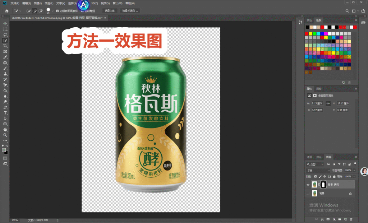Select the Move tool
Image resolution: width=368 pixels, height=223 pixels.
5,24
